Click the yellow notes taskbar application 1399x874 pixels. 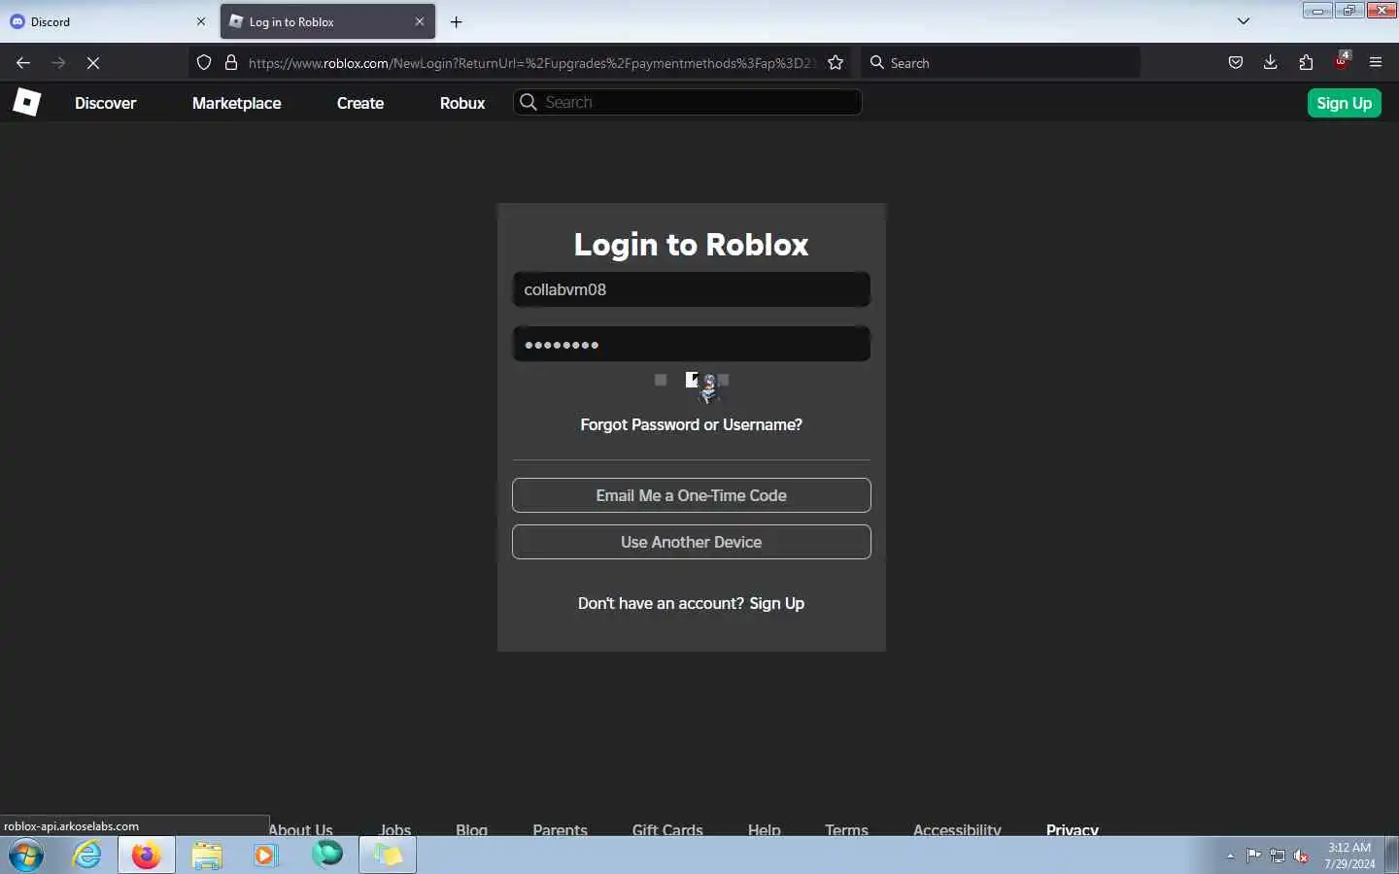(x=388, y=856)
